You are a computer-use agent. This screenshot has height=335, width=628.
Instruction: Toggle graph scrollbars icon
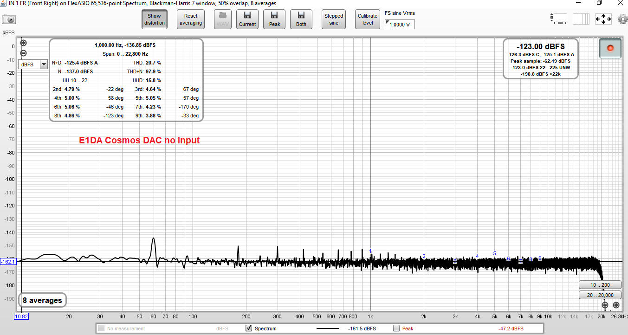click(x=560, y=19)
